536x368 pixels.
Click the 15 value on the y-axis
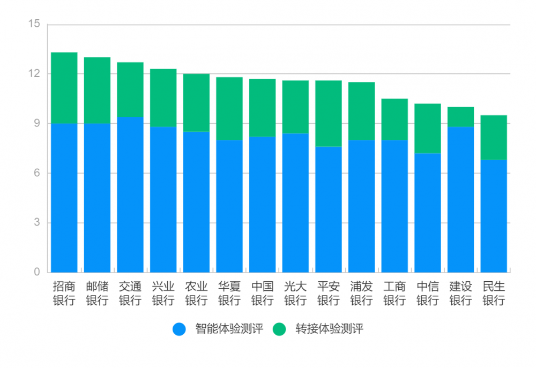tap(34, 24)
